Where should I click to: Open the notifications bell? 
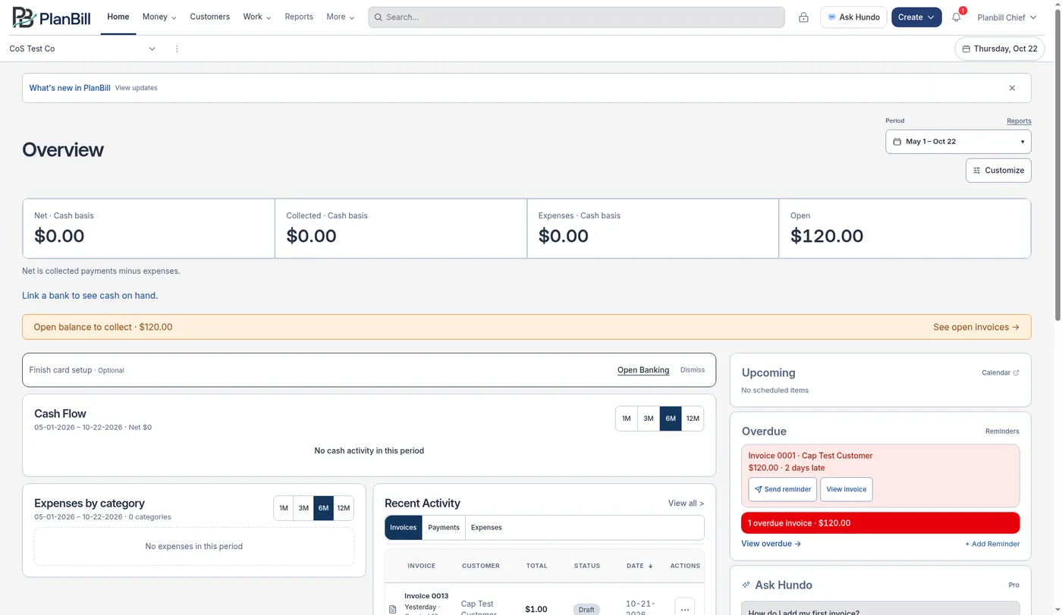[957, 17]
